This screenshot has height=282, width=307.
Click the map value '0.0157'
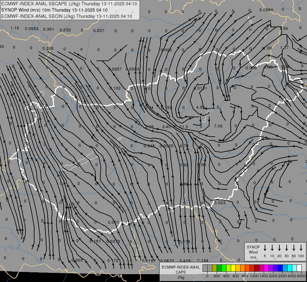(149, 261)
